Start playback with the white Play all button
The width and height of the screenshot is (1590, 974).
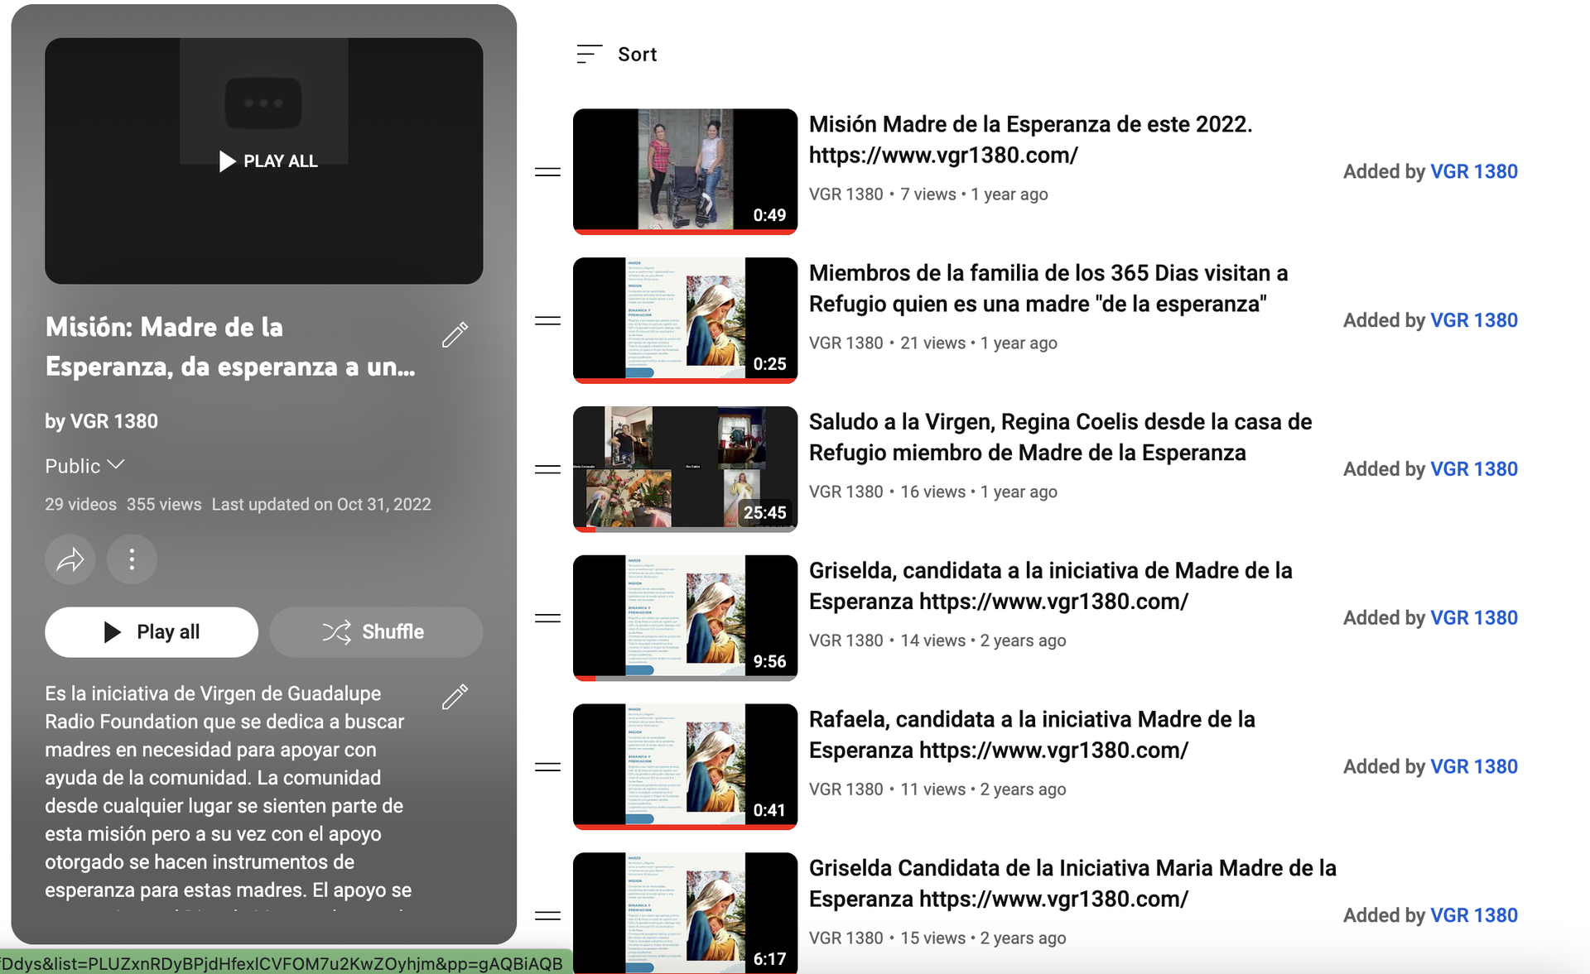(152, 632)
